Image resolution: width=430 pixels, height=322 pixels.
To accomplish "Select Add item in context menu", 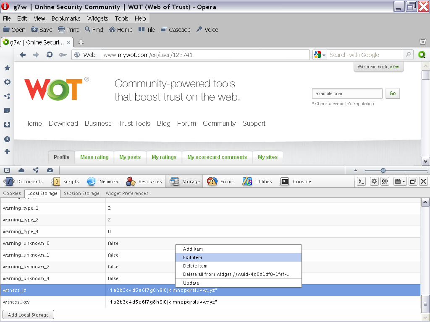I will pyautogui.click(x=239, y=249).
